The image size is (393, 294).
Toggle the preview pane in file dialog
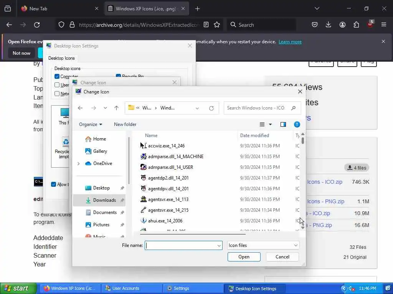[x=283, y=124]
